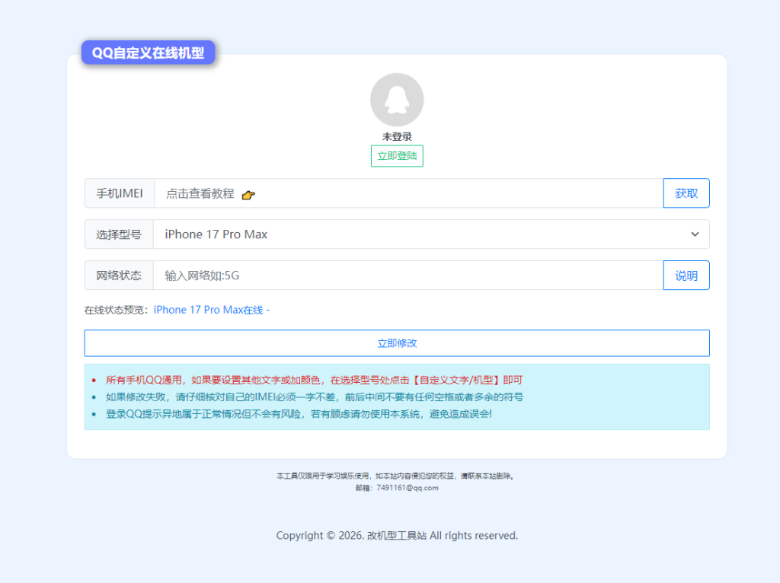Click the pointing hand icon in the IMEI field
This screenshot has height=583, width=780.
[x=248, y=195]
